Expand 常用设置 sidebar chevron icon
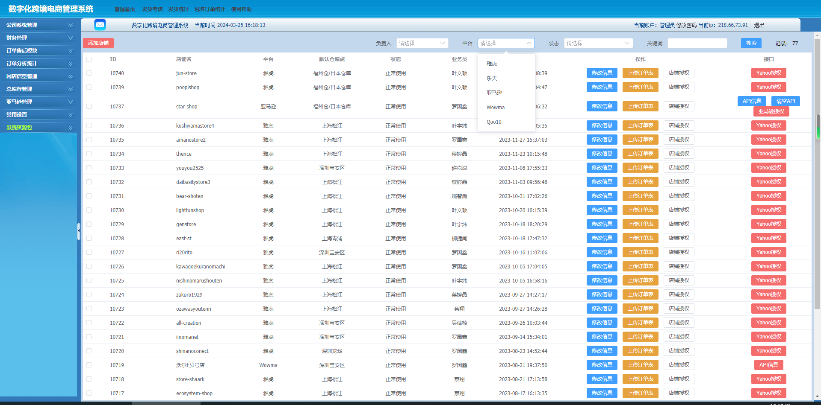Image resolution: width=821 pixels, height=405 pixels. (x=71, y=115)
